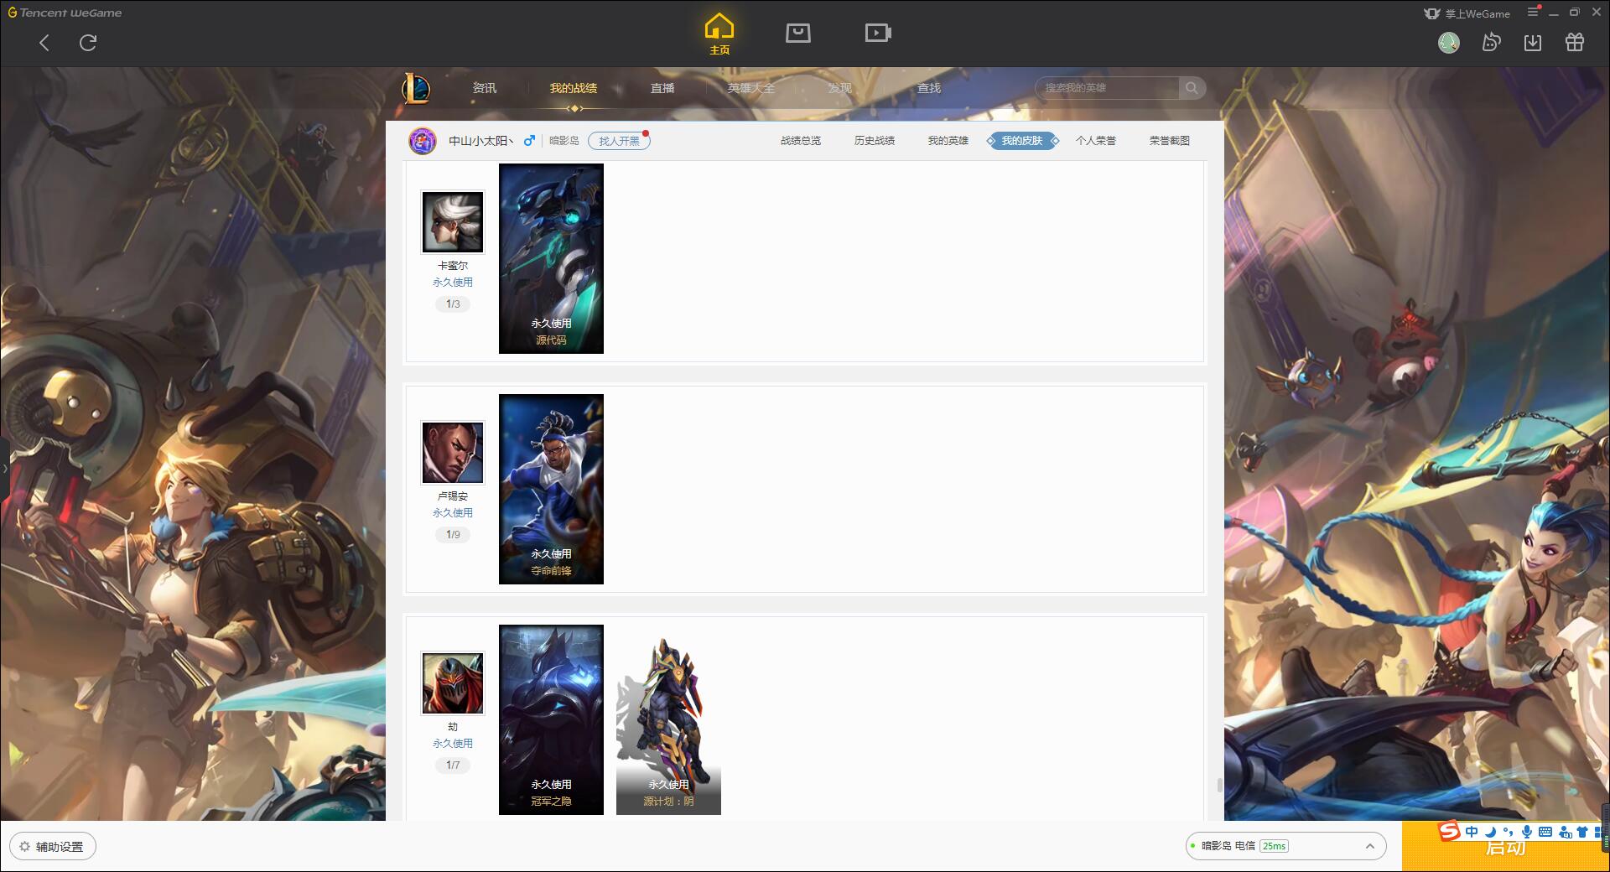Open the 荣誉截图 sub-tab
Screen dimensions: 1610x872
[1170, 141]
